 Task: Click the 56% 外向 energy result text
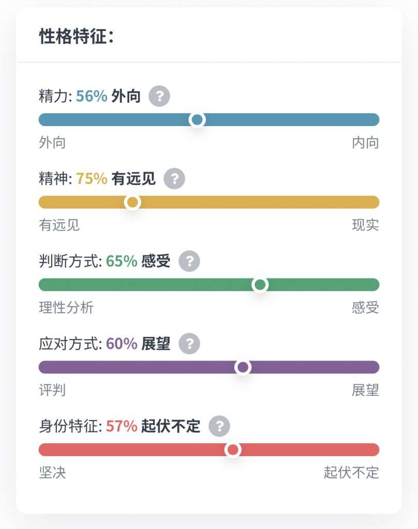click(x=109, y=96)
